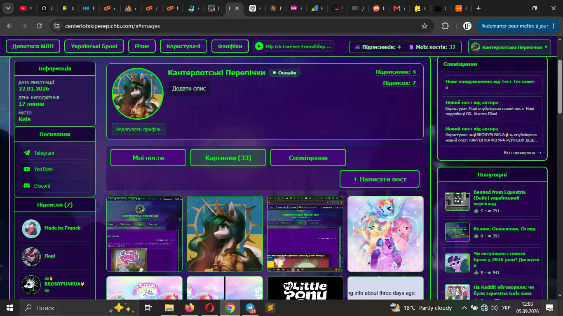Click the browser address bar URL
The height and width of the screenshot is (316, 563).
113,26
